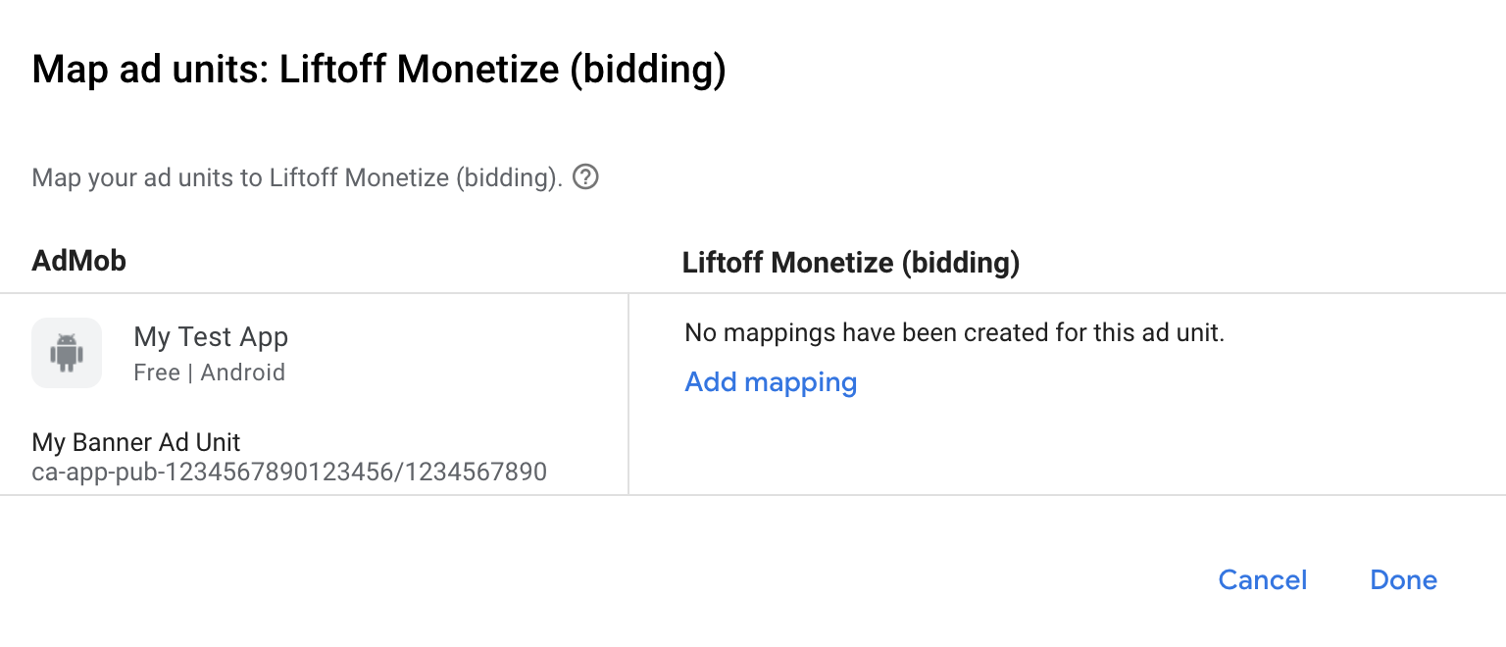Click the AdMob column header
Screen dimensions: 1506x647
click(x=79, y=261)
